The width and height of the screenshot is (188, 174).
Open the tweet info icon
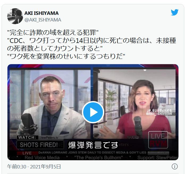pyautogui.click(x=174, y=167)
